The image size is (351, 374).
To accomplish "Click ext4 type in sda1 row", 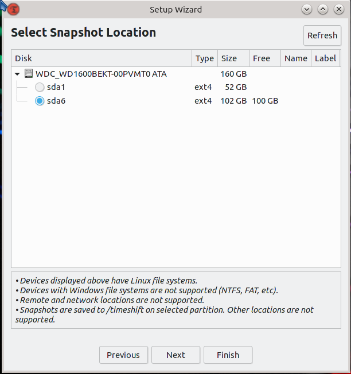I will click(x=203, y=87).
